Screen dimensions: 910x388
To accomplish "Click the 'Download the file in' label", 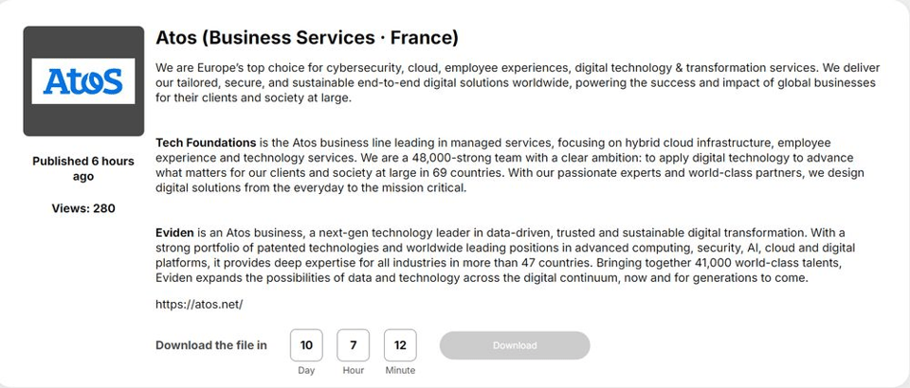I will (x=211, y=345).
